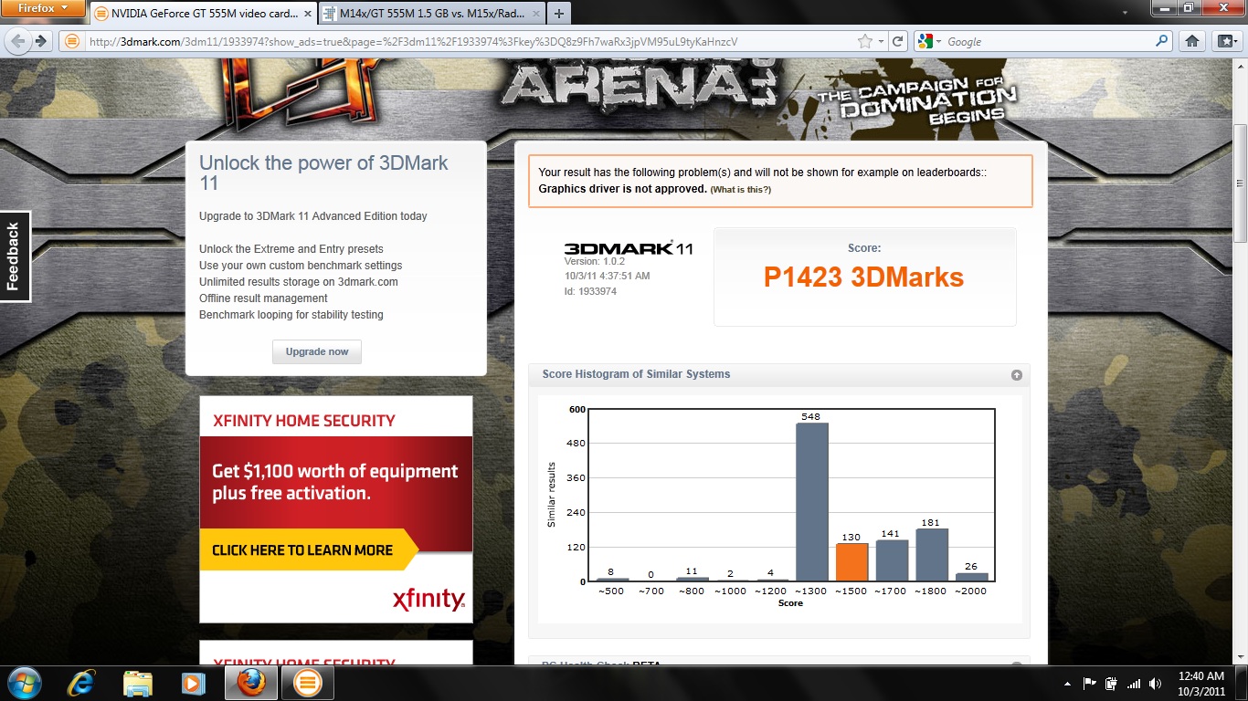Click the power/battery tray icon
Screen dimensions: 1248x701
click(x=1111, y=683)
